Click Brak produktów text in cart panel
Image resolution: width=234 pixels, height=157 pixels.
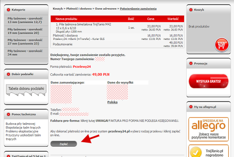(199, 26)
